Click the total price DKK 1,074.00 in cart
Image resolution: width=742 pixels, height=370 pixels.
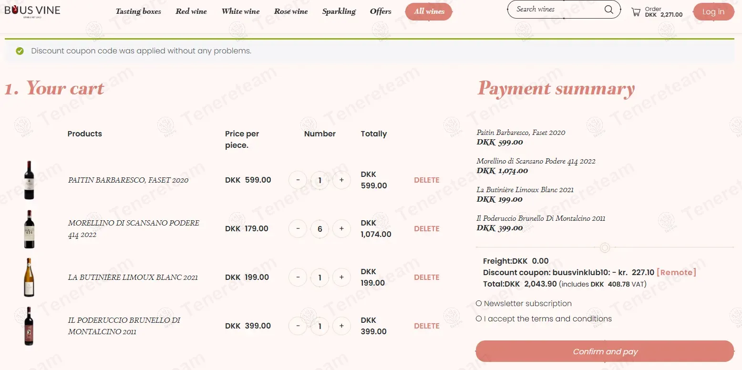[x=376, y=229]
